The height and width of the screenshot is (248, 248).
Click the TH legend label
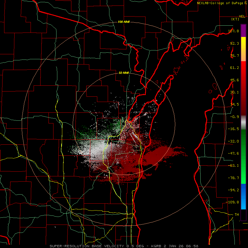point(237,215)
